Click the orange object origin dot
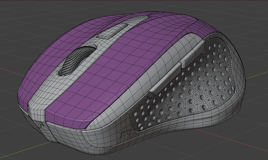268x160 pixels. point(85,75)
